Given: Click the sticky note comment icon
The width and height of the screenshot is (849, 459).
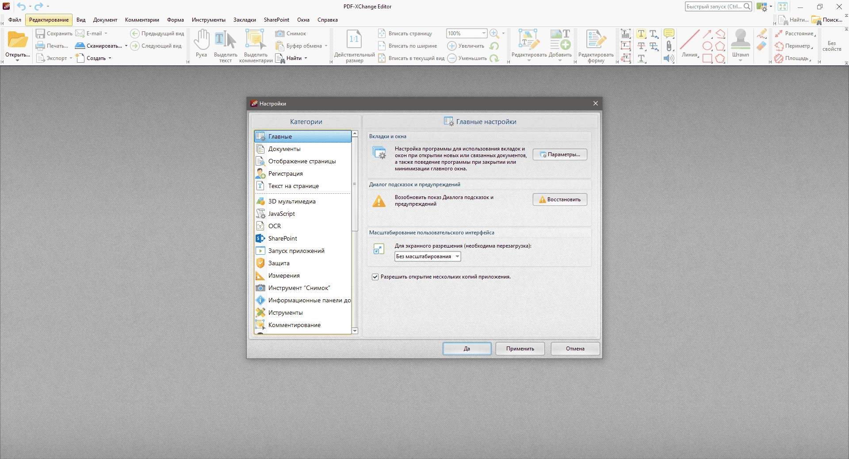Looking at the screenshot, I should [669, 34].
